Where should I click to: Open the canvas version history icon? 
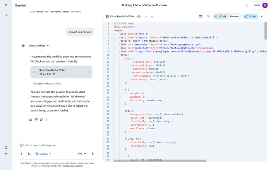click(x=208, y=17)
